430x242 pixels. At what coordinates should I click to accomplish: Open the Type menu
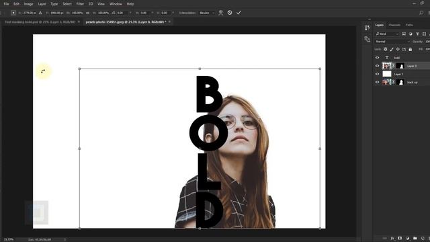54,4
